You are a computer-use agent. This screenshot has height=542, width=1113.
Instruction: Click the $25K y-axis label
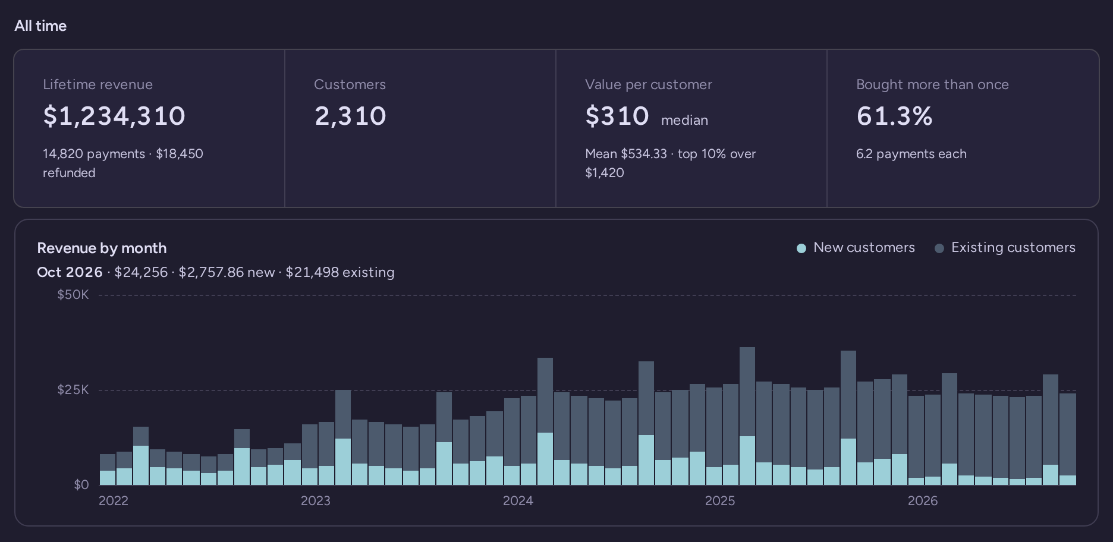click(x=73, y=390)
